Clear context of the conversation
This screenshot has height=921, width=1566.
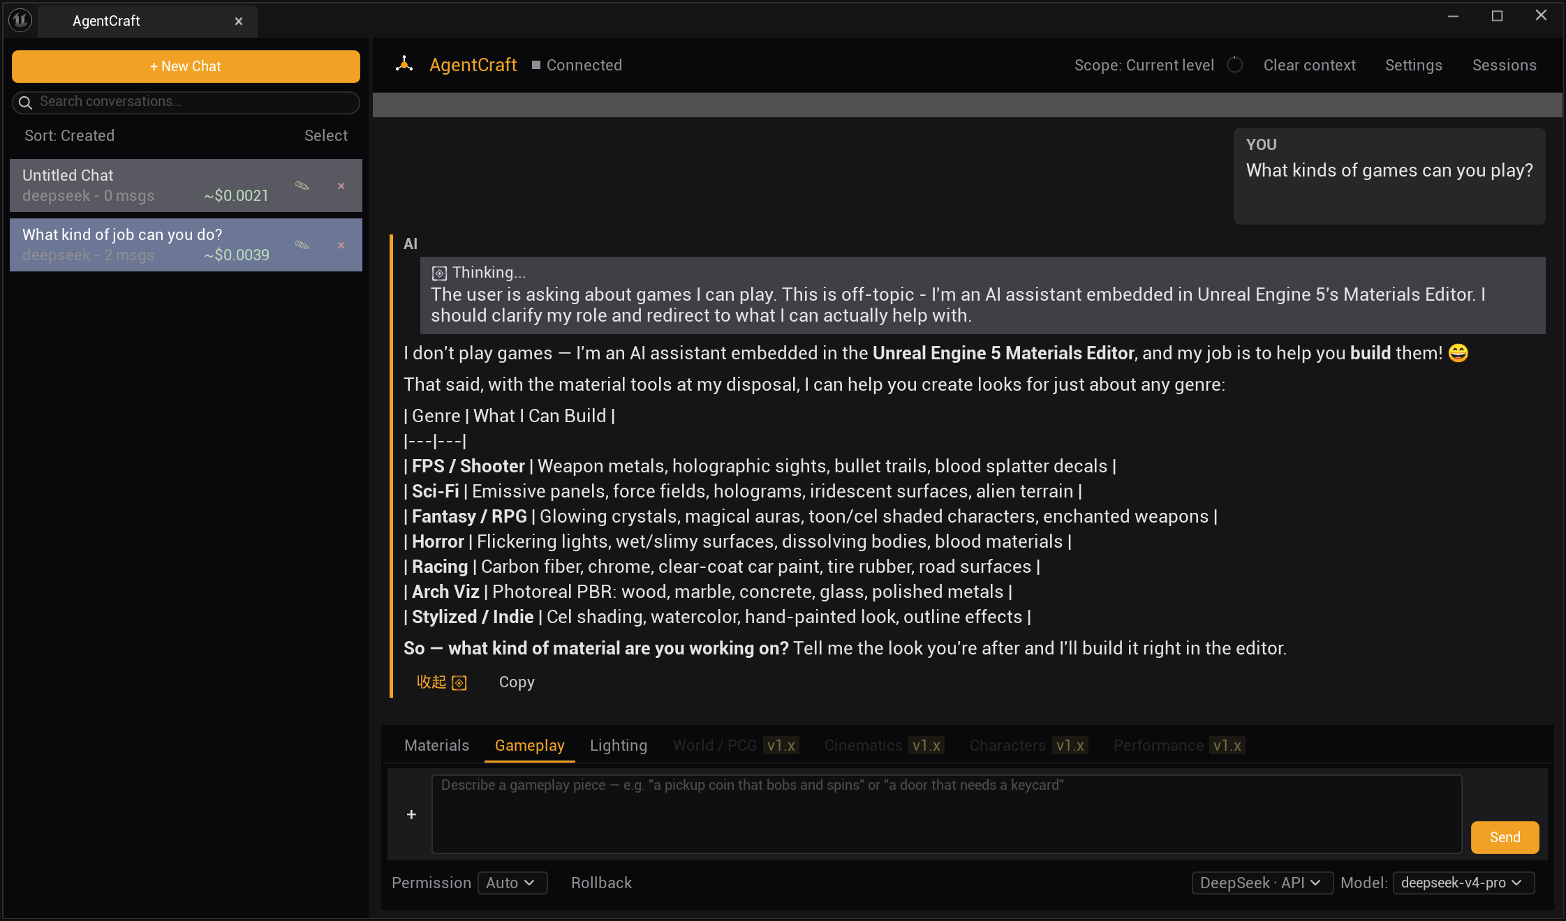[1310, 65]
